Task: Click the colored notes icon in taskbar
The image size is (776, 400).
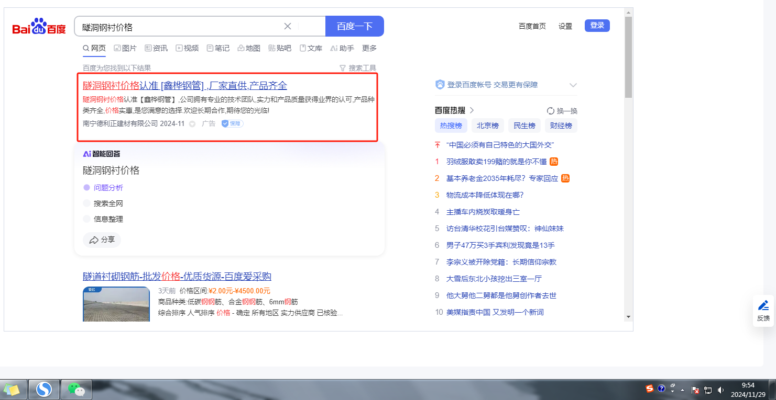Action: [x=12, y=390]
